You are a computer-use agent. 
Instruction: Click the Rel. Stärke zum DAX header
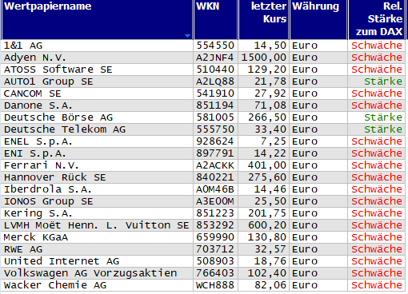[377, 20]
